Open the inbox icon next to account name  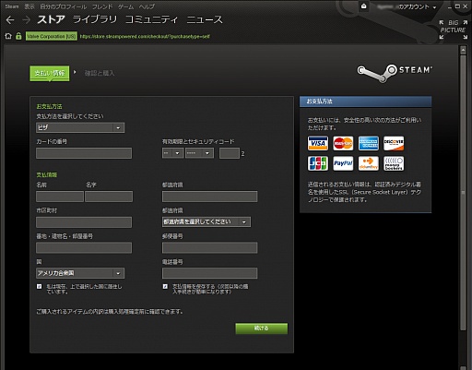[363, 6]
